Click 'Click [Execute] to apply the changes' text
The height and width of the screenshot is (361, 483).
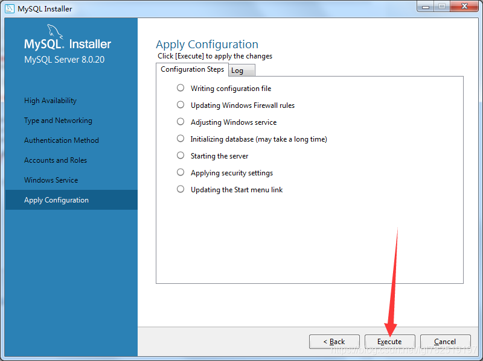[x=215, y=56]
